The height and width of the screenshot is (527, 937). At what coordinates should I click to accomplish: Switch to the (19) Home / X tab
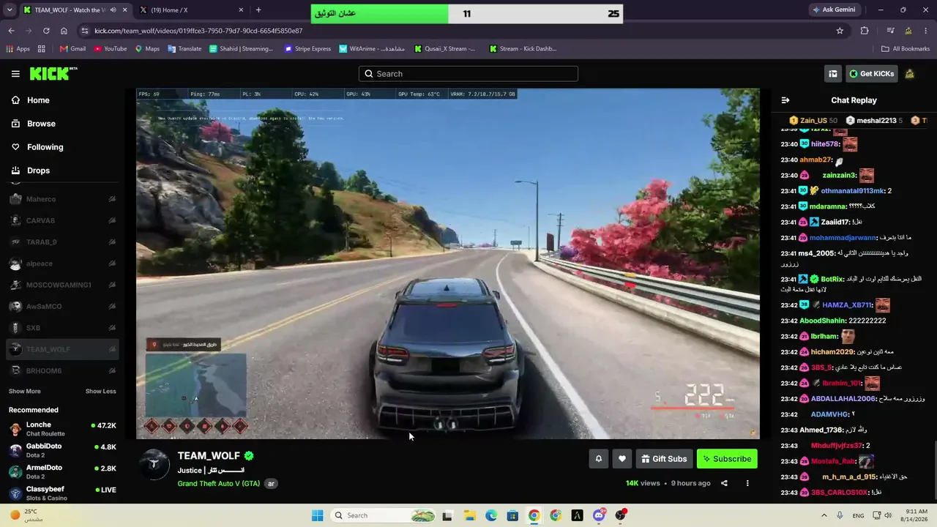192,10
